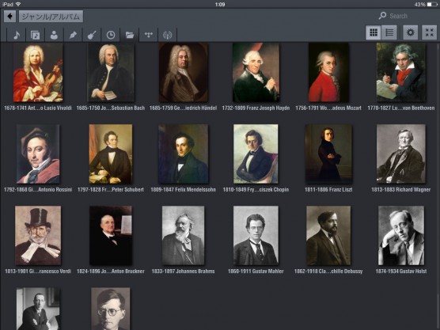Open the internet radio antenna icon
The height and width of the screenshot is (330, 440).
167,35
